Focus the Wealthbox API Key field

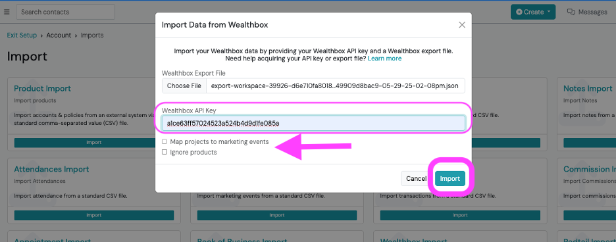pos(313,124)
